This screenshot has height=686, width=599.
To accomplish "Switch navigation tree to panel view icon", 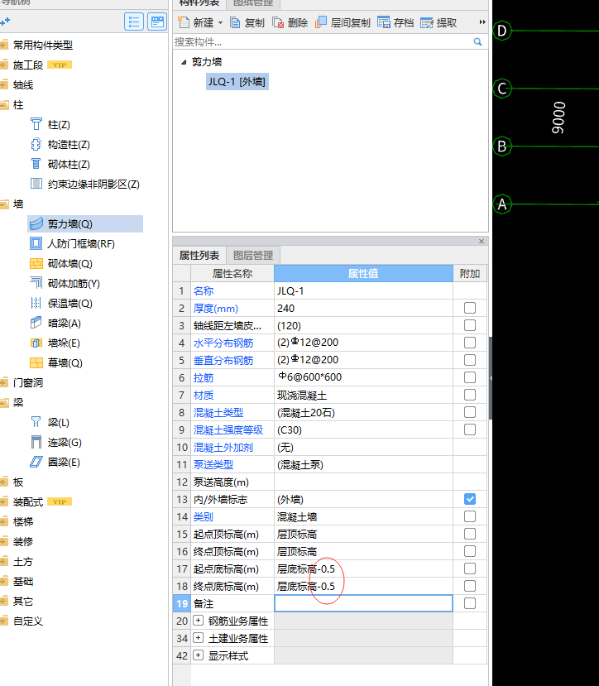I will click(157, 22).
